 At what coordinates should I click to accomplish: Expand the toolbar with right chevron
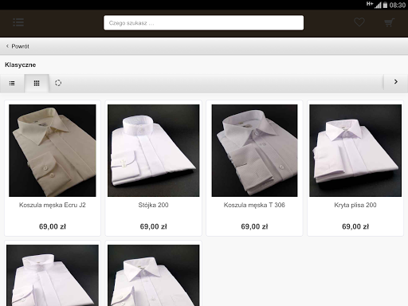[x=396, y=82]
